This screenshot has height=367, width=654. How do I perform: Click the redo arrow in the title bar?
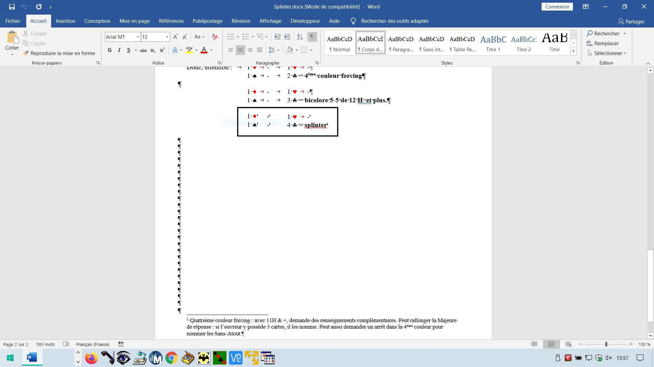click(39, 7)
